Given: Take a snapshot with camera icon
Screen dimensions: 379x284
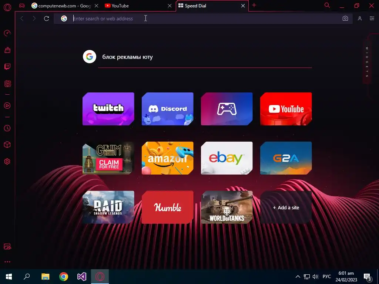Looking at the screenshot, I should pyautogui.click(x=345, y=18).
